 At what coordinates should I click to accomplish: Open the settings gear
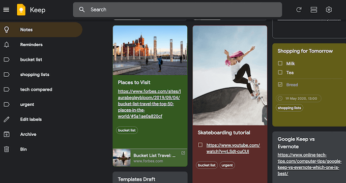point(329,10)
